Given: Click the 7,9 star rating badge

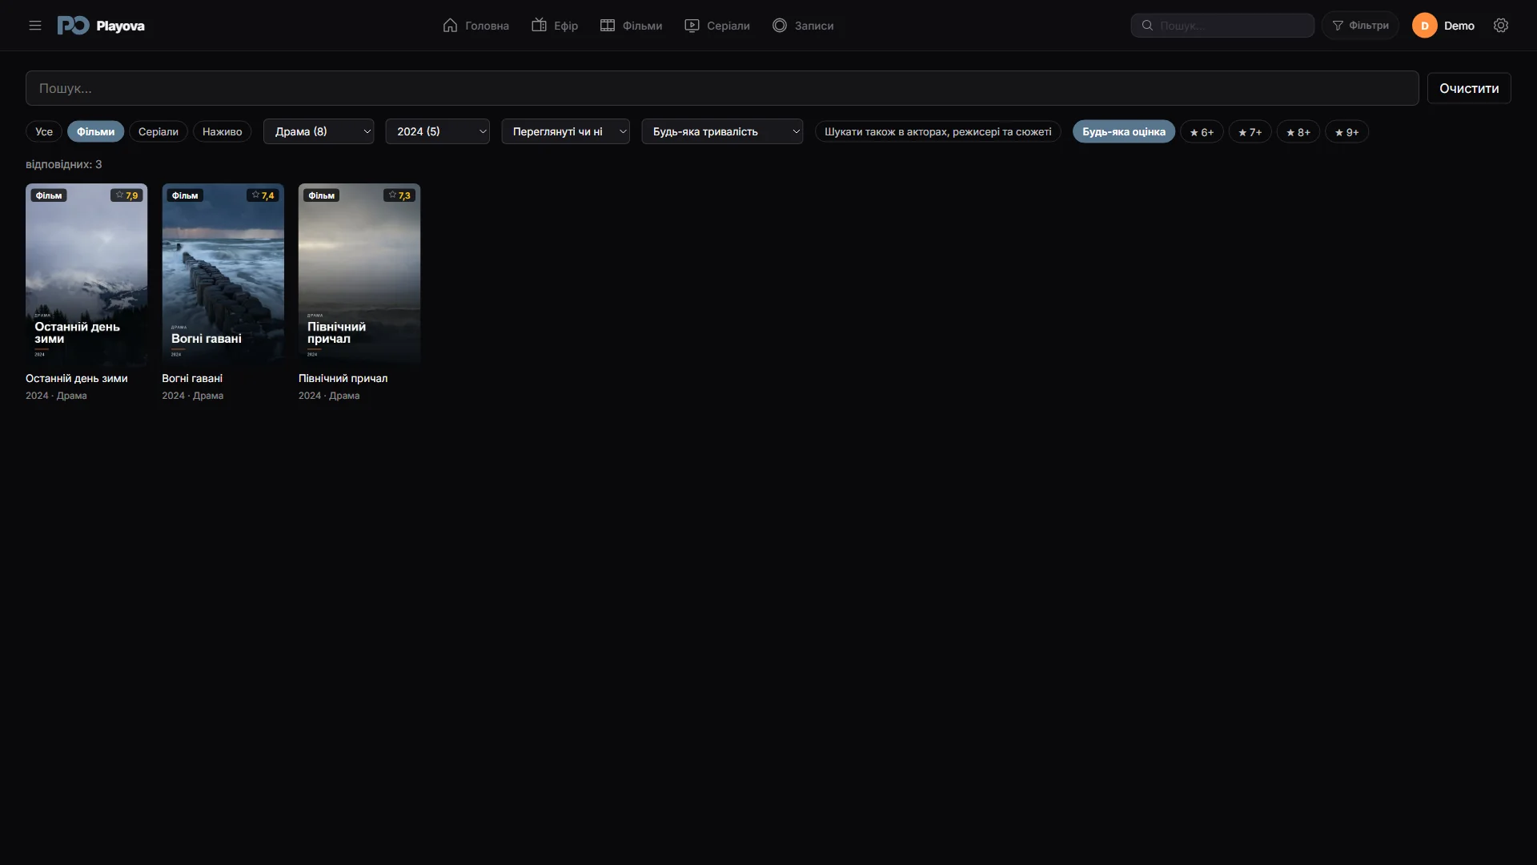Looking at the screenshot, I should [126, 195].
